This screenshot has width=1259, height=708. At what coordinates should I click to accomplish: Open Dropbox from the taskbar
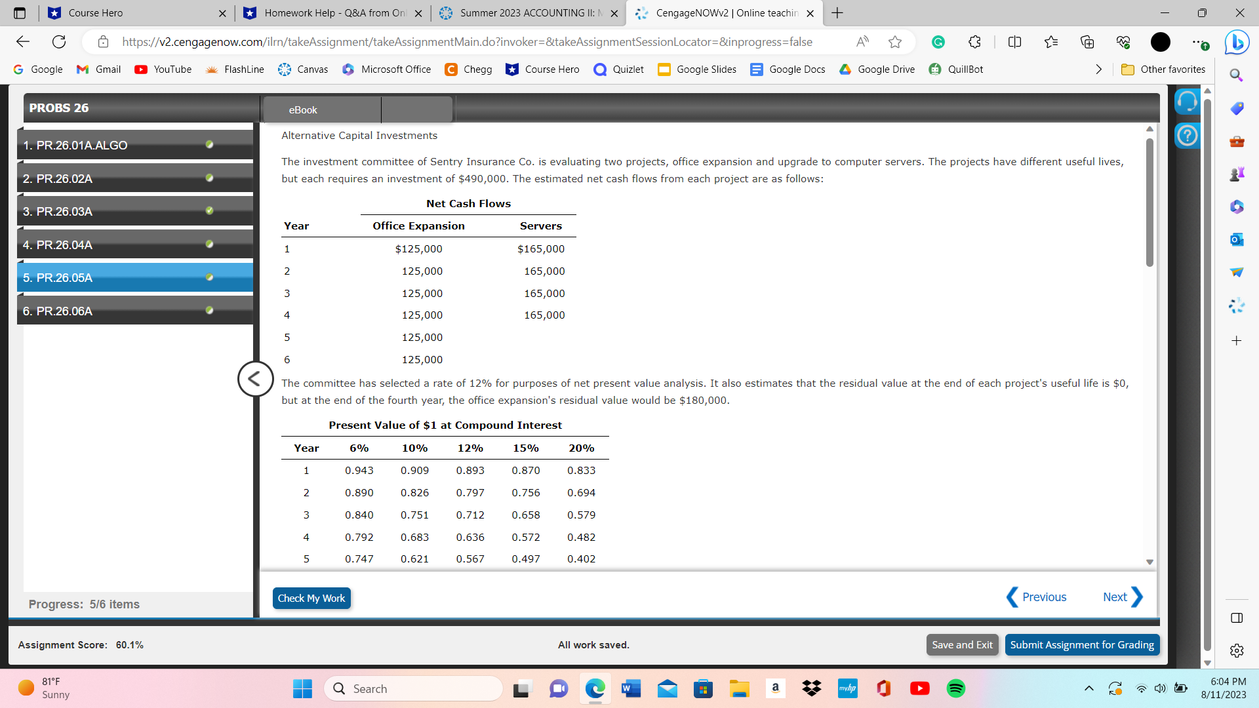coord(811,688)
